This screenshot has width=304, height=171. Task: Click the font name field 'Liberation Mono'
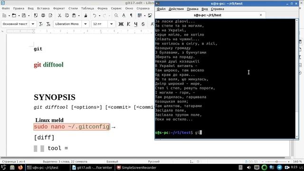[68, 24]
